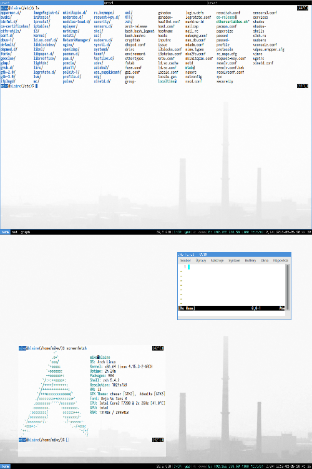Click 'request-key.conf' in the terminal listing
Image resolution: width=312 pixels, height=469 pixels.
click(x=232, y=58)
